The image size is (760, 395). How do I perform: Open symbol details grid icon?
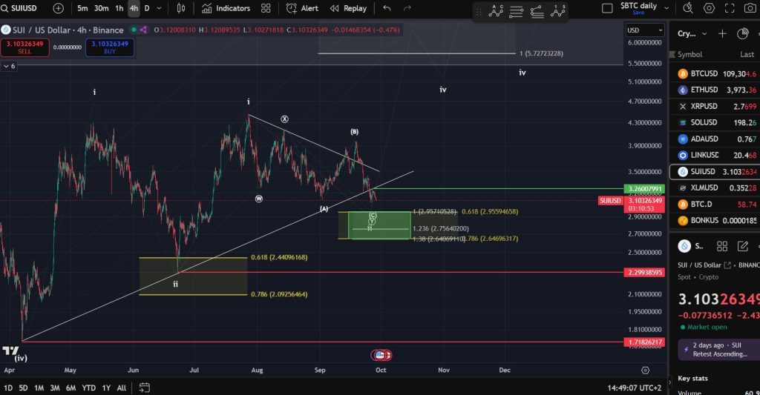point(721,246)
